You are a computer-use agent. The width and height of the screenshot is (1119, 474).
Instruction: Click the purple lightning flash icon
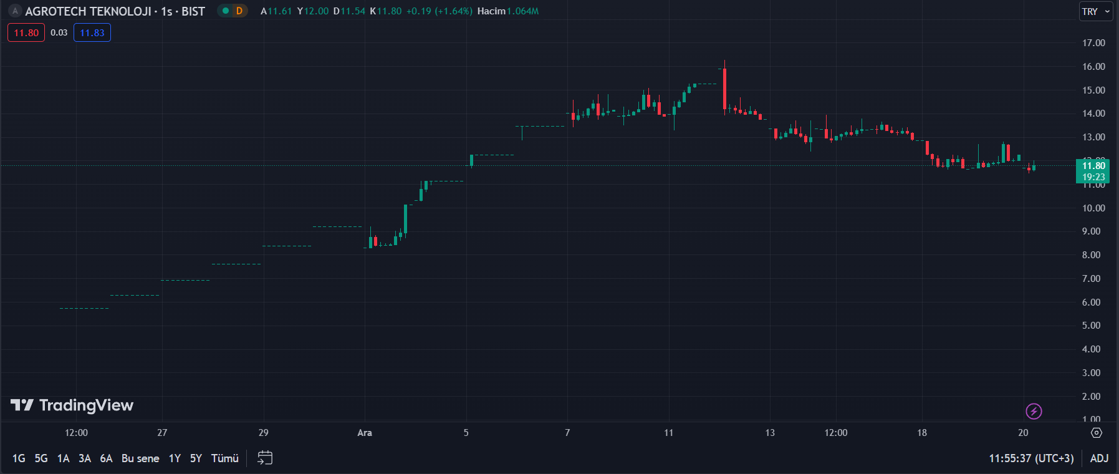[x=1034, y=411]
